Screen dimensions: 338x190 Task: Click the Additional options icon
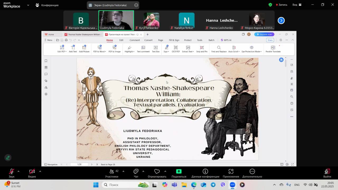coord(252,172)
